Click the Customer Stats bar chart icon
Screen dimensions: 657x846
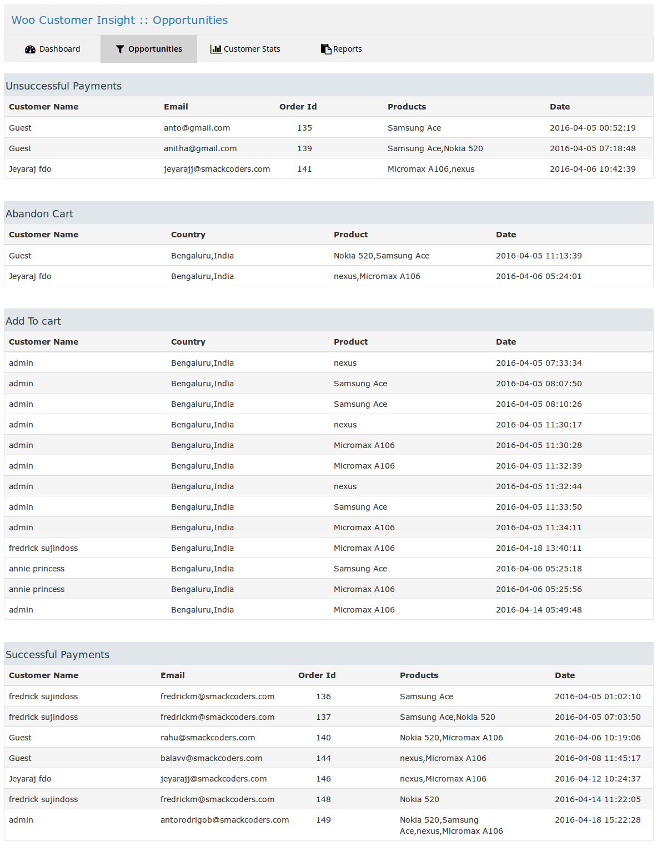click(216, 49)
